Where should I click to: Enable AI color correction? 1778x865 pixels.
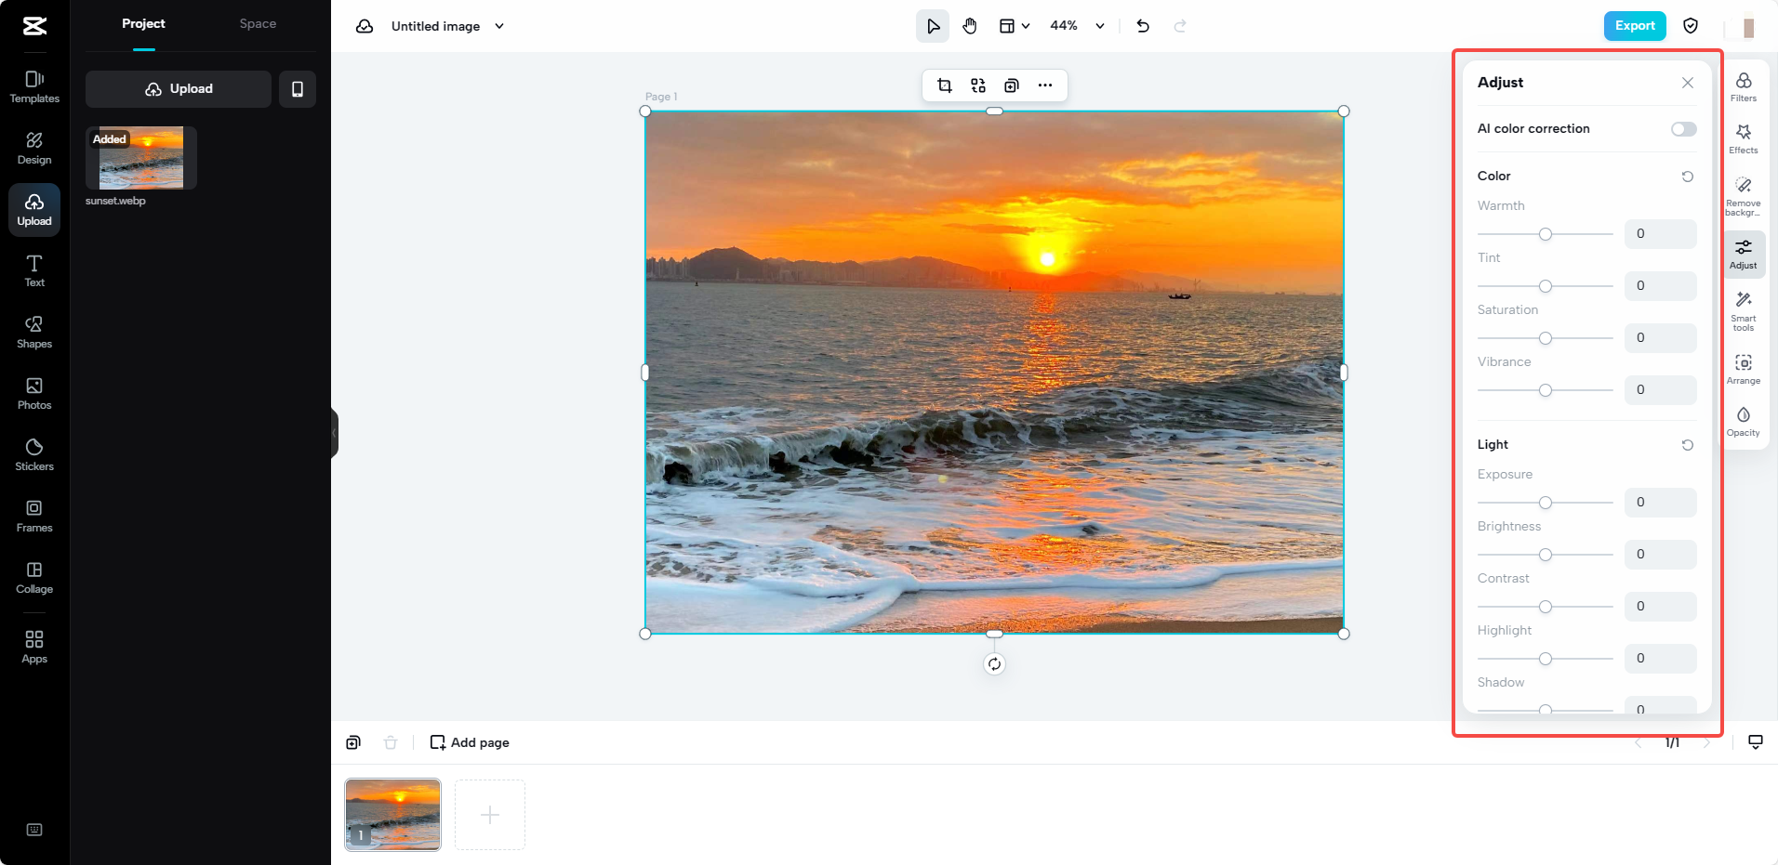[1683, 129]
